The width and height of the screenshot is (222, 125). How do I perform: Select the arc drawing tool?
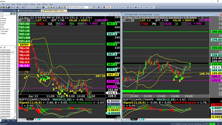point(144,7)
